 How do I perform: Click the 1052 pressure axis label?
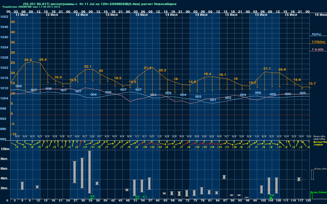tap(4, 17)
